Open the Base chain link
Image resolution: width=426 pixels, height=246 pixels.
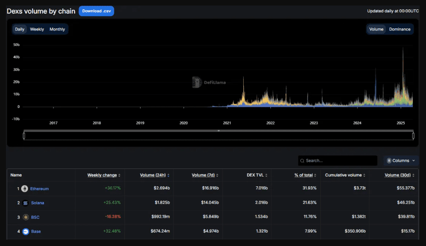coord(36,232)
